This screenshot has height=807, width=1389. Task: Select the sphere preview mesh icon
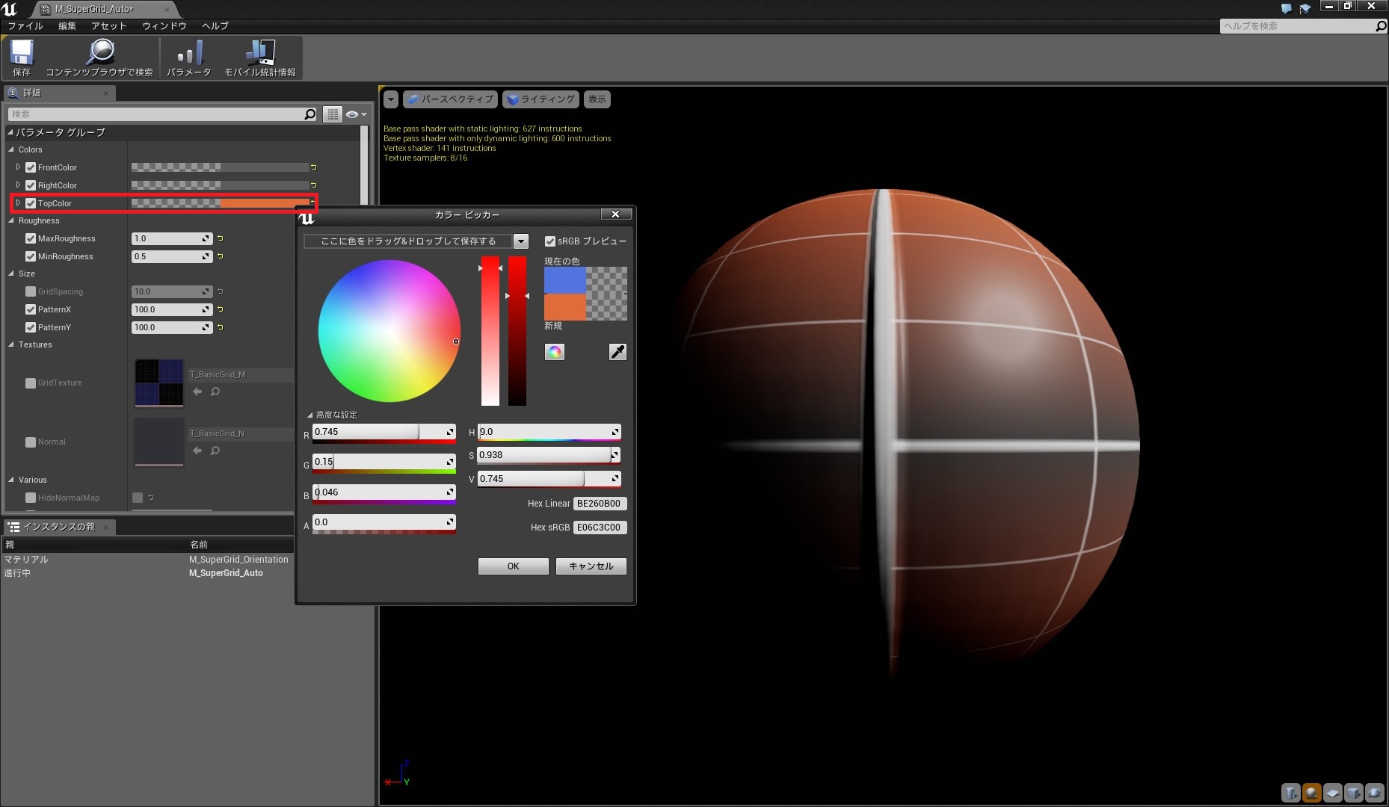(1311, 792)
